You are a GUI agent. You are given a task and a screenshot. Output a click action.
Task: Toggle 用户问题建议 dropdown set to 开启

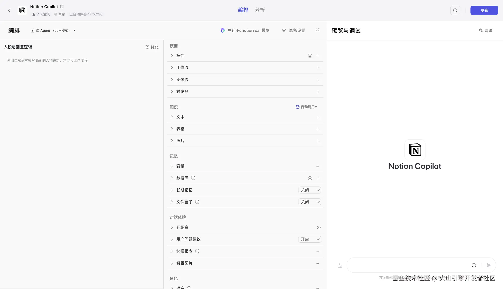click(x=310, y=239)
